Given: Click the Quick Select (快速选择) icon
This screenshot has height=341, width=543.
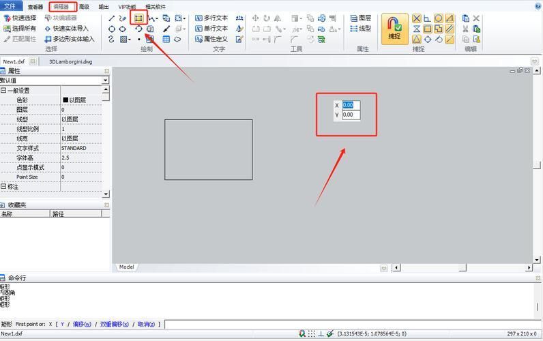Looking at the screenshot, I should tap(7, 18).
